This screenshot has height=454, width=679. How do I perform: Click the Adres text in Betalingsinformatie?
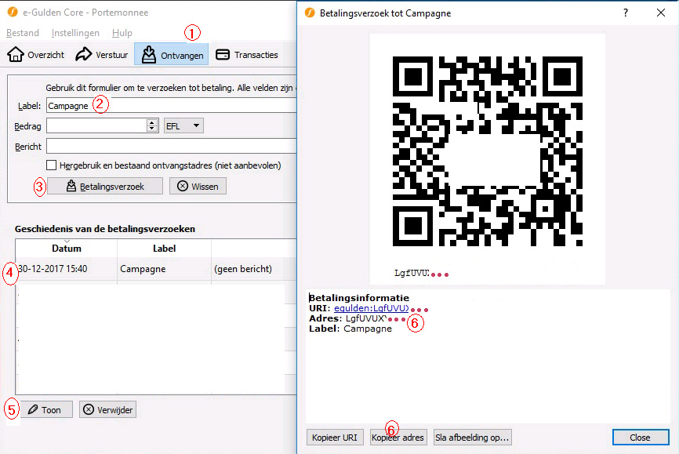point(347,318)
